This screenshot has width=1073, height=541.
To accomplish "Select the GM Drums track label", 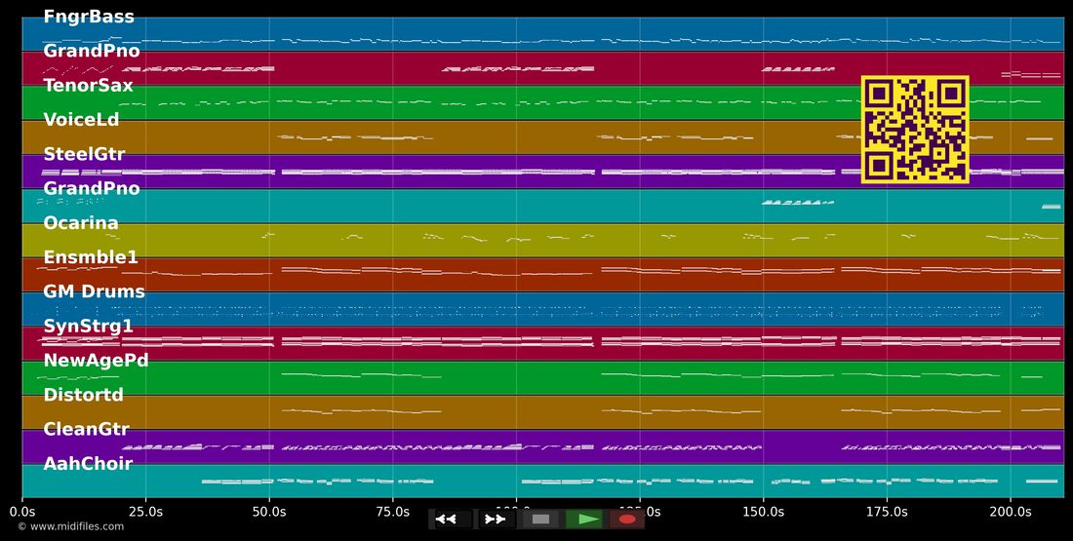I will pos(94,291).
